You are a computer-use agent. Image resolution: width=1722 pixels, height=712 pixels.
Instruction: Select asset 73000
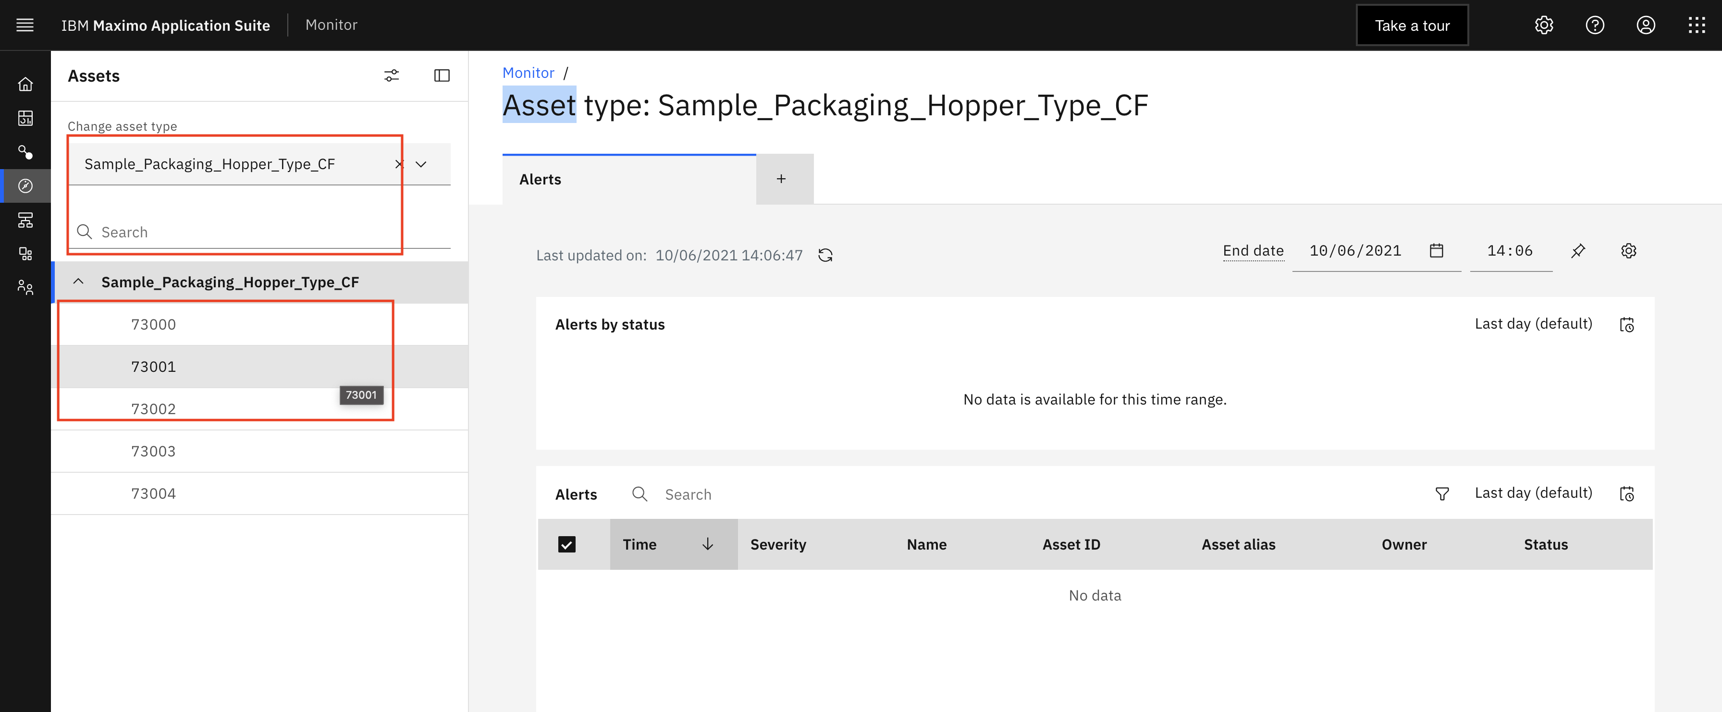(x=259, y=324)
